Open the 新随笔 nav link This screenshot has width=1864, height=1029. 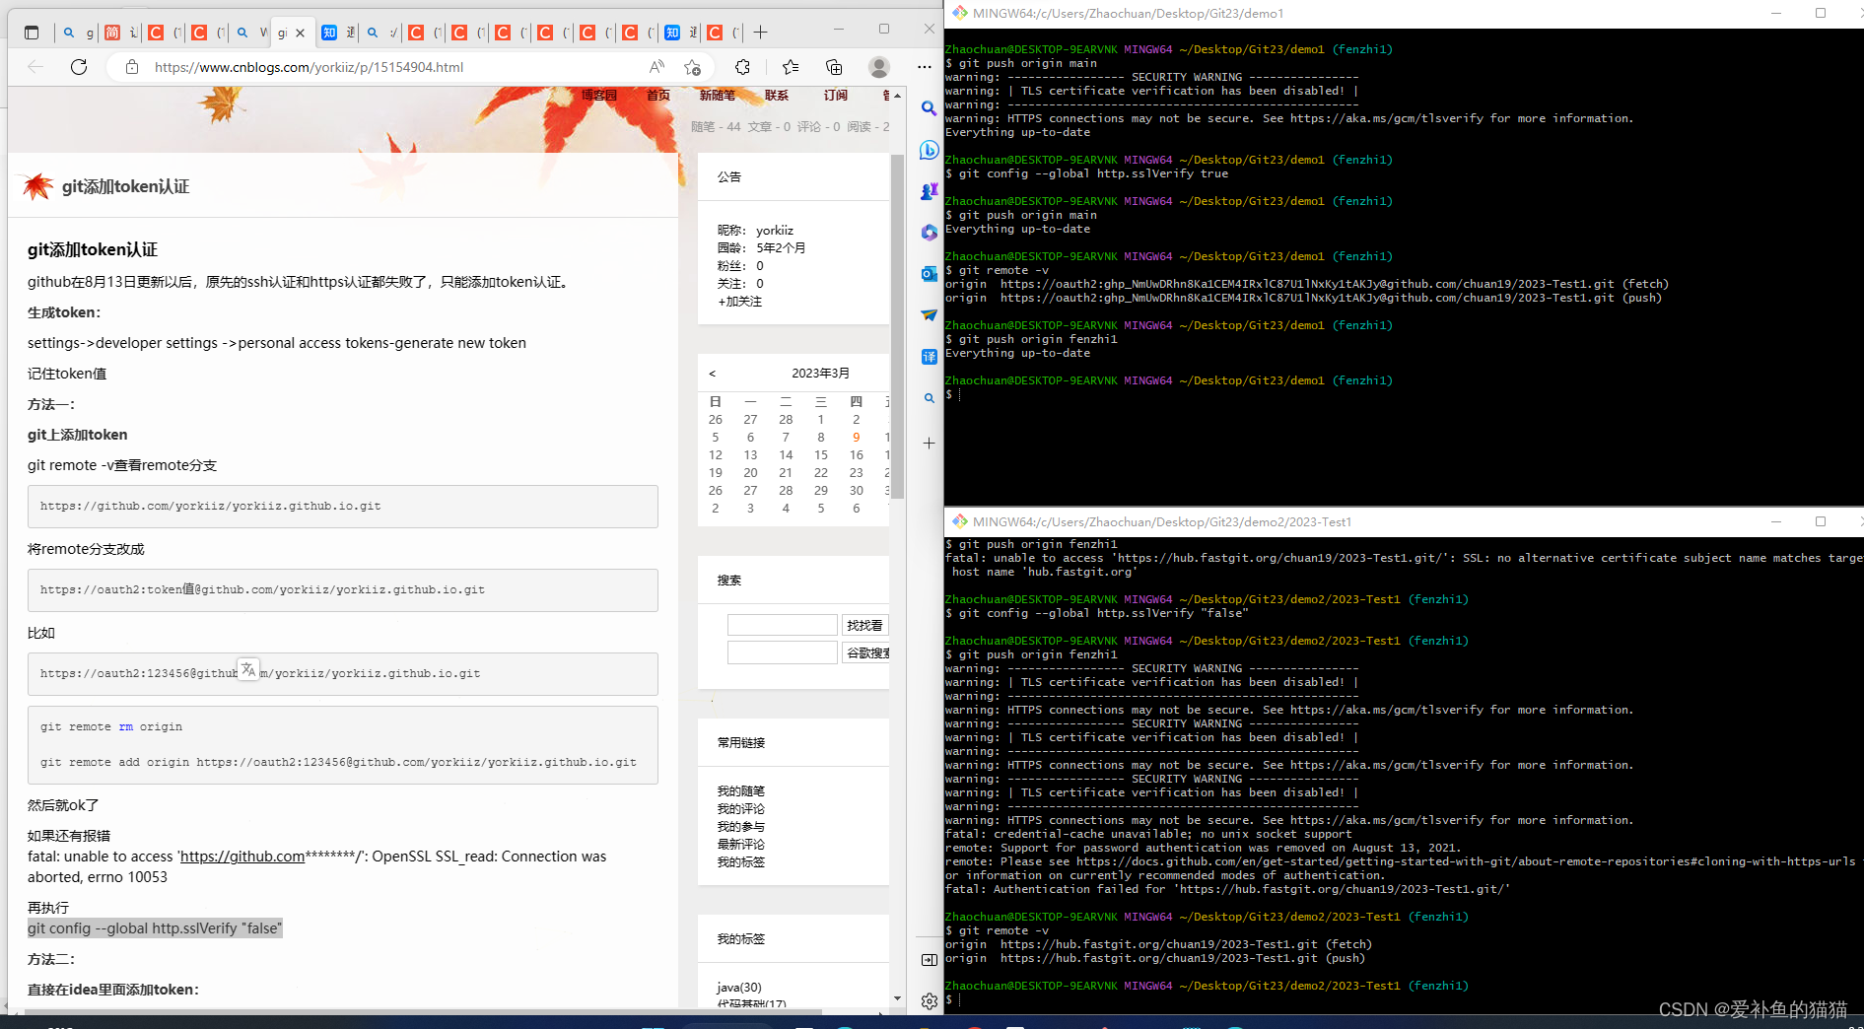(x=718, y=95)
